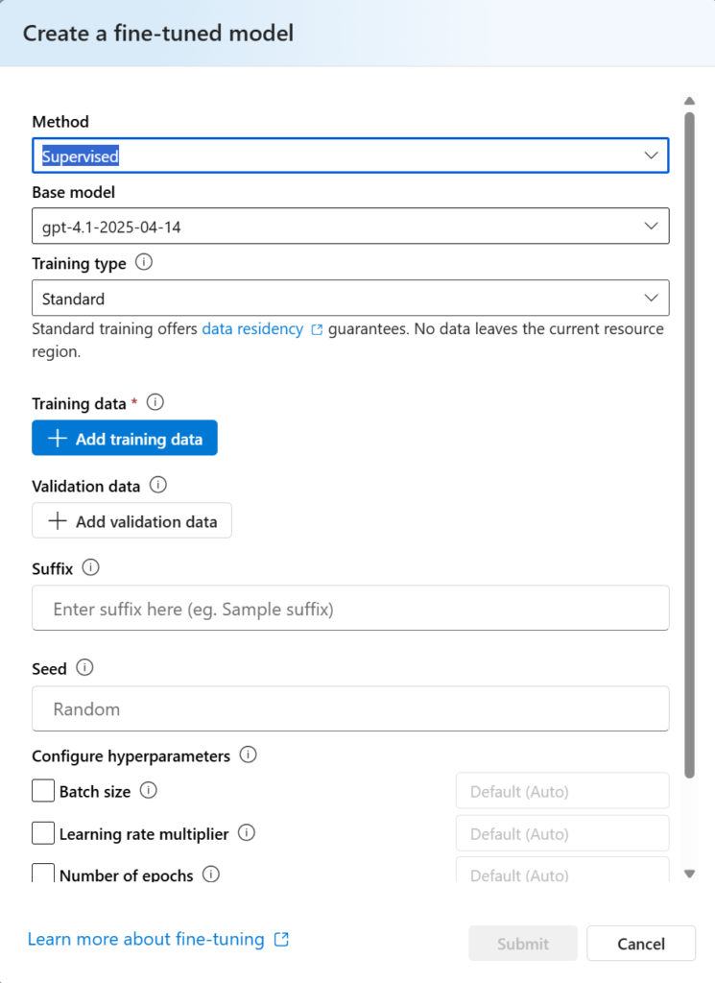Click the Learning rate multiplier info icon
The height and width of the screenshot is (983, 715).
pos(247,832)
